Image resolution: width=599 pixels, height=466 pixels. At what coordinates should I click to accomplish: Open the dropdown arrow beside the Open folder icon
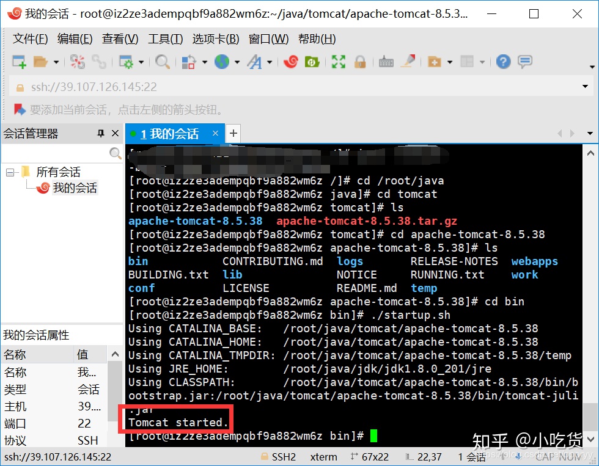(56, 62)
